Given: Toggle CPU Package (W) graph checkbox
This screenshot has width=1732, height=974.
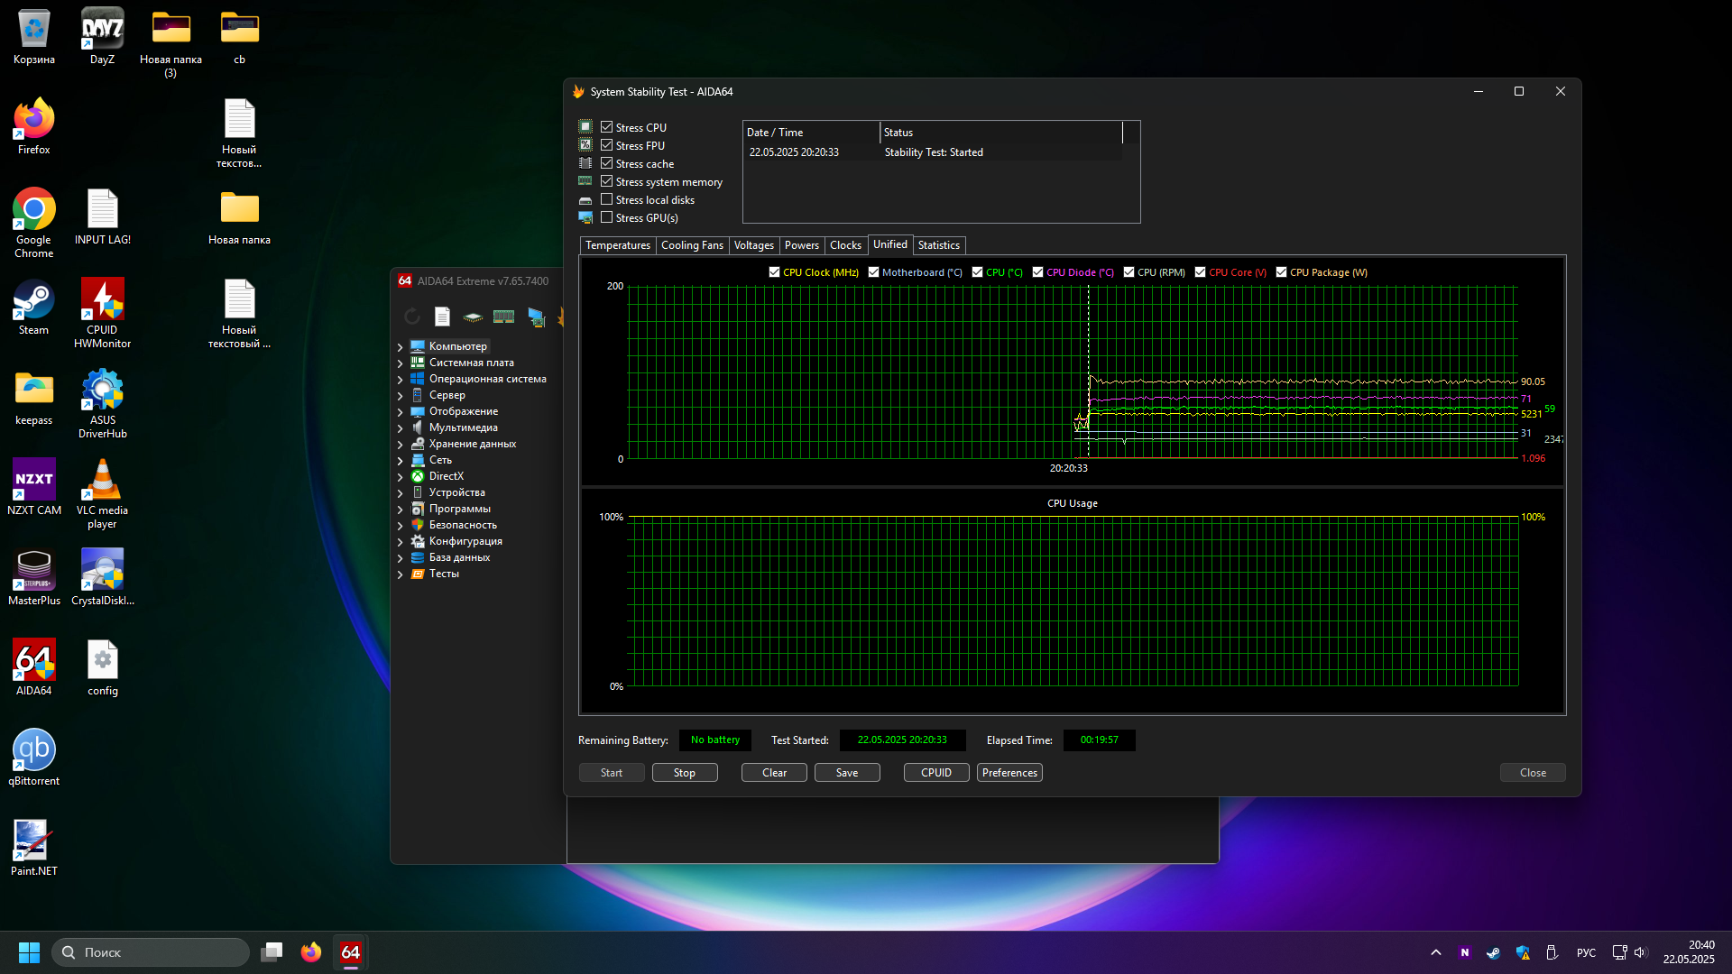Looking at the screenshot, I should click(x=1281, y=271).
